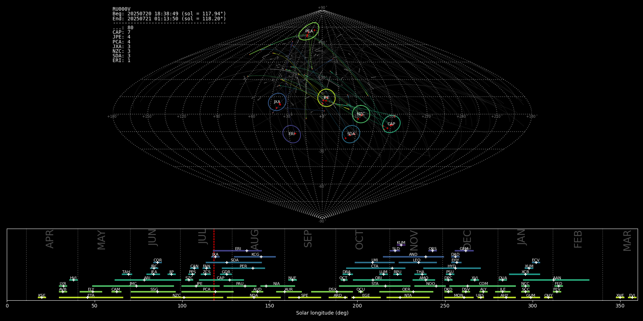Select the AAN shower bar in the timeline
Viewport: 643px width, 321px height.
pyautogui.click(x=556, y=280)
